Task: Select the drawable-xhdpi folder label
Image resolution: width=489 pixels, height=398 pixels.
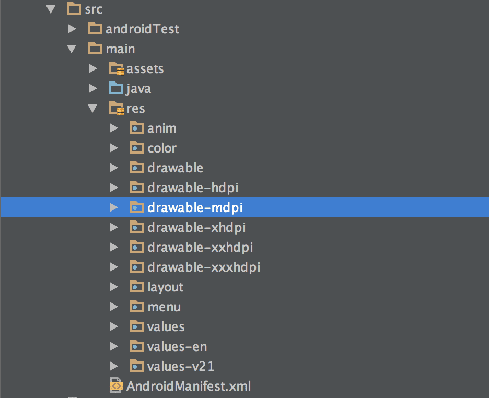Action: click(196, 228)
